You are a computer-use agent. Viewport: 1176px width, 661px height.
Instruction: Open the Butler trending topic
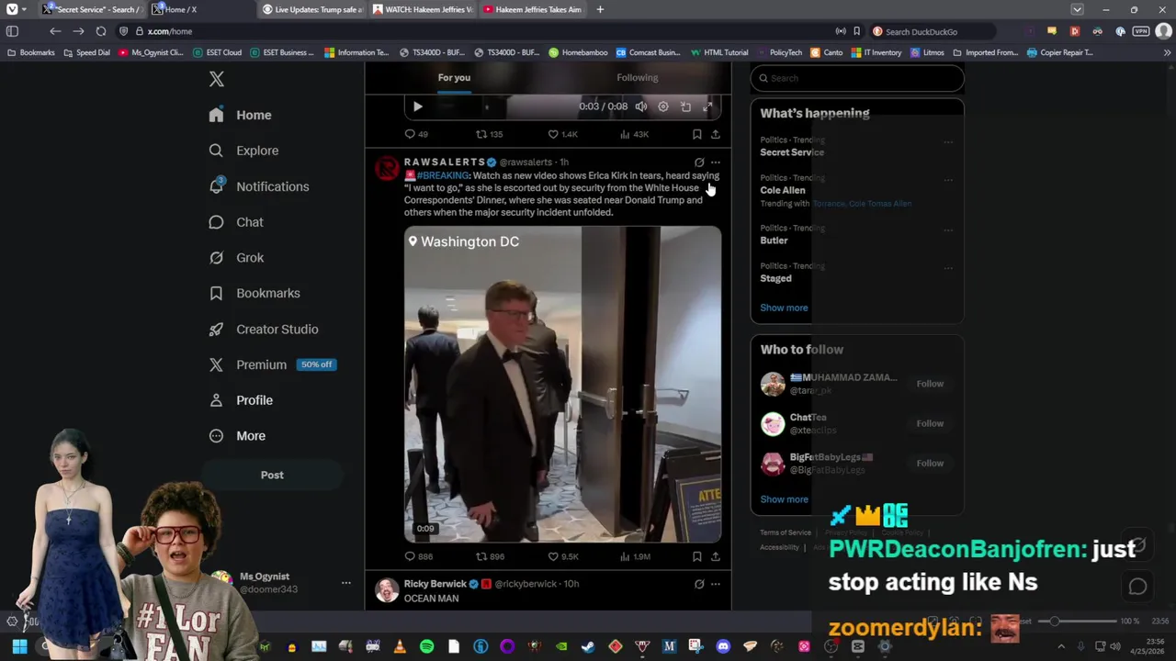tap(774, 241)
